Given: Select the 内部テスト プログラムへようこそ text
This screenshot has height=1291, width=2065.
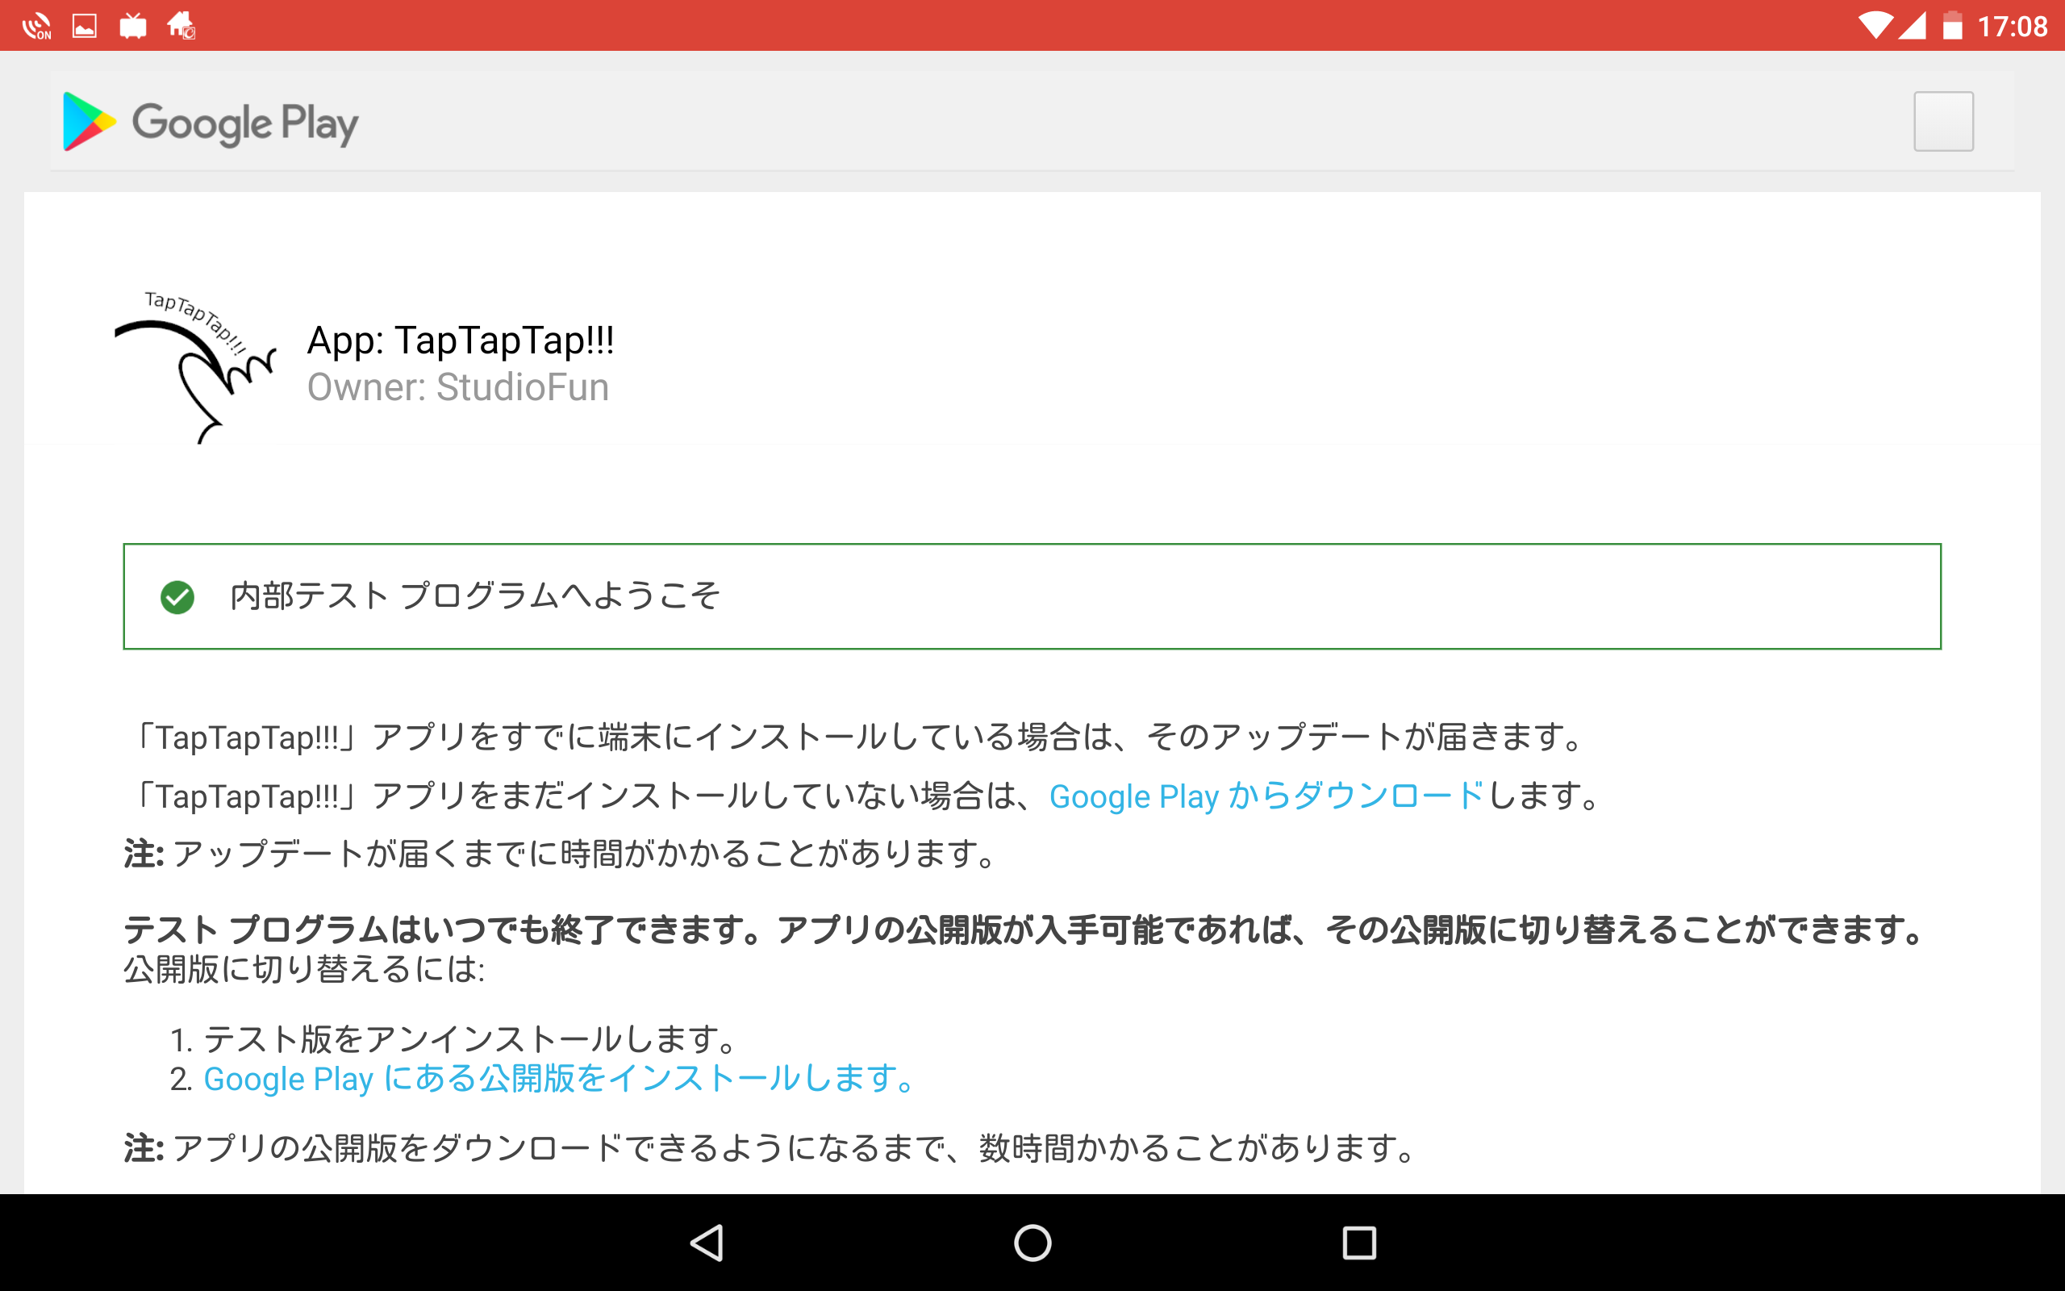Looking at the screenshot, I should (x=475, y=596).
